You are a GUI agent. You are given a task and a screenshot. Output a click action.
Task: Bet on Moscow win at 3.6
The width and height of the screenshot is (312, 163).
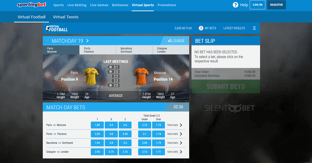(x=125, y=125)
